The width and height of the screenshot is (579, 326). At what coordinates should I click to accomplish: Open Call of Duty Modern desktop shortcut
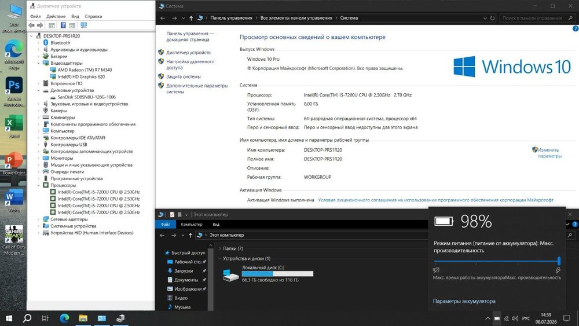coord(14,240)
